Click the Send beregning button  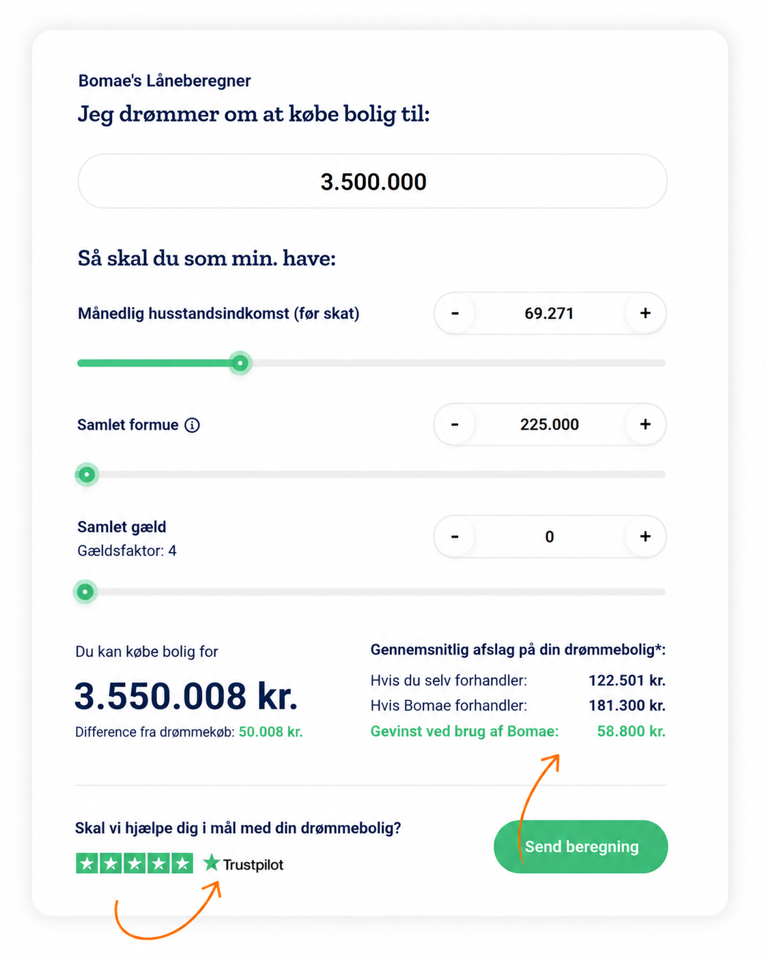pos(581,846)
